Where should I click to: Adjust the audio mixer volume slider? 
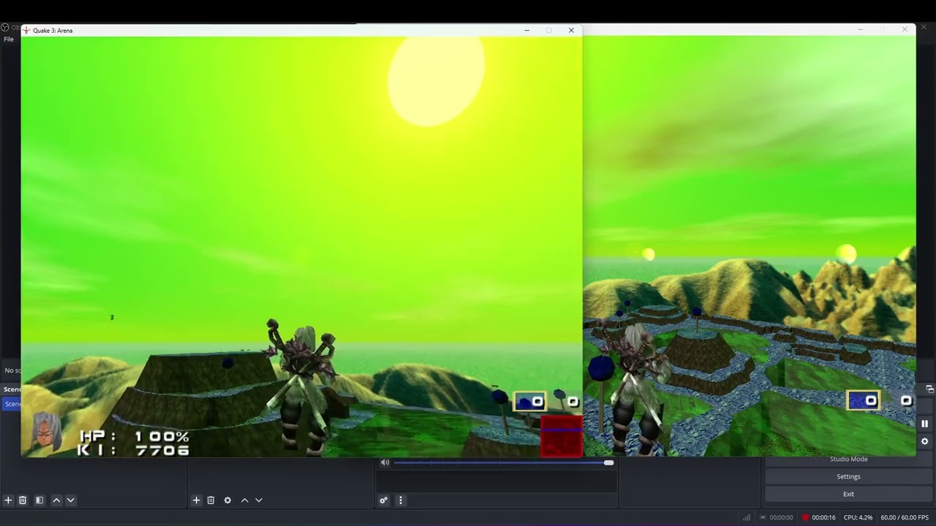[x=503, y=462]
